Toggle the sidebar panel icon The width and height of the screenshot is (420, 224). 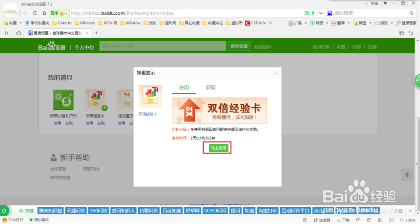(x=7, y=33)
